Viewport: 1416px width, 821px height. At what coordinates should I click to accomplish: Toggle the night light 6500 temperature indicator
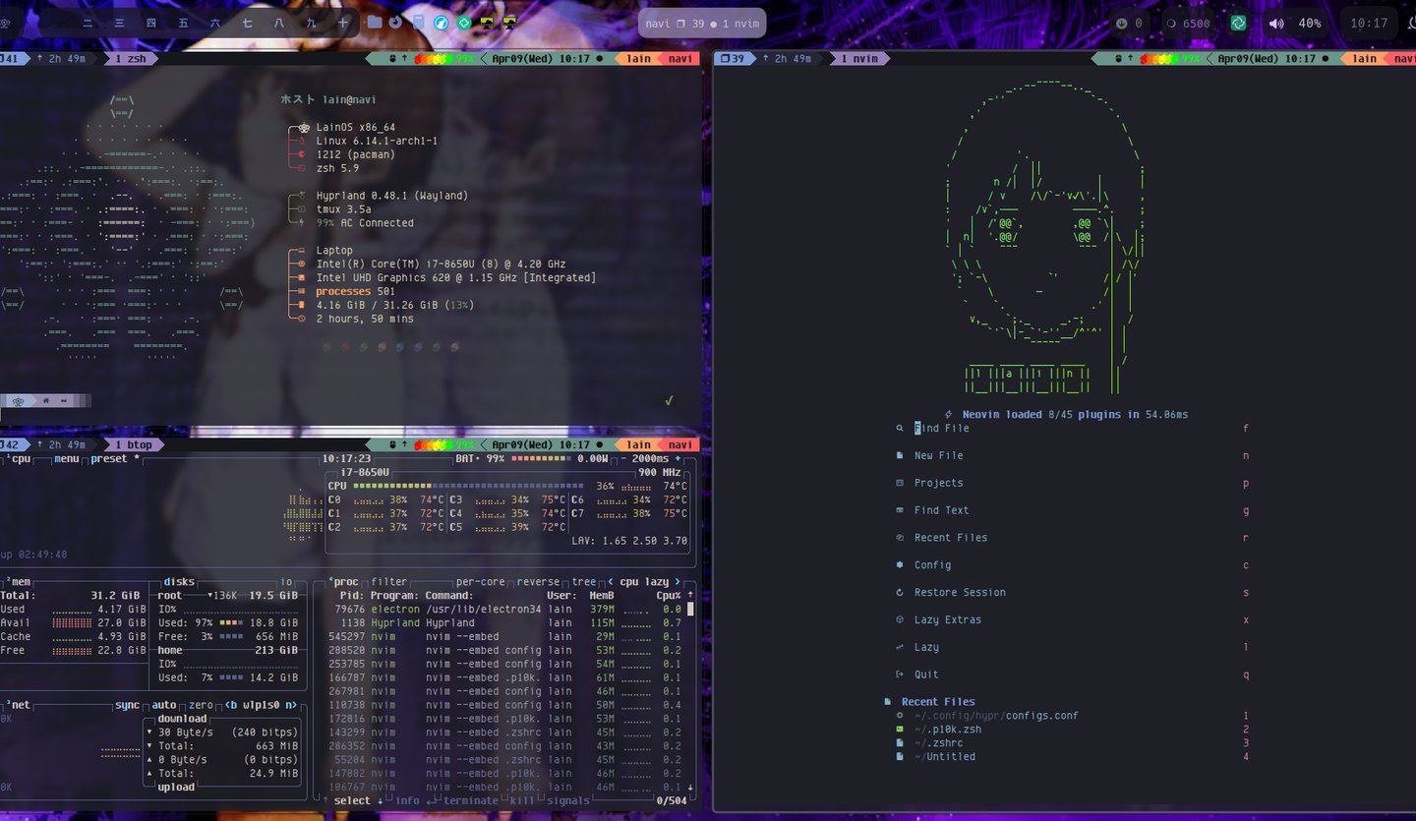pos(1188,24)
